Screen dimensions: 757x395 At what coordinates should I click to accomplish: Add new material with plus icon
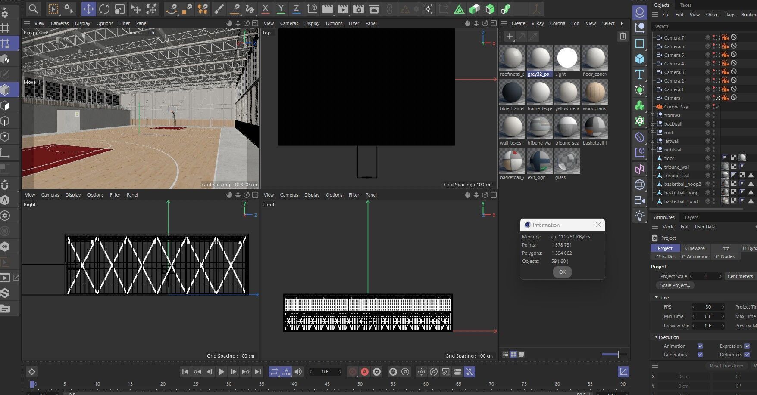pyautogui.click(x=509, y=37)
